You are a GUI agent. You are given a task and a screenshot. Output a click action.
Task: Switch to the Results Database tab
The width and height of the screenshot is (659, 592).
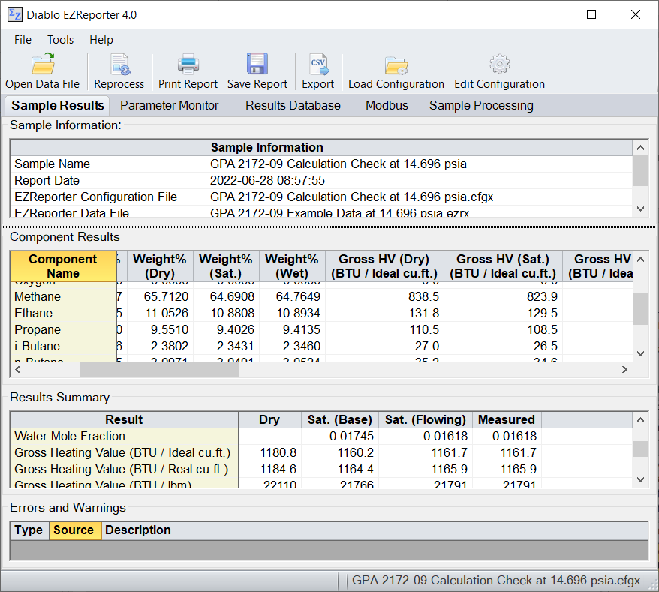(293, 106)
